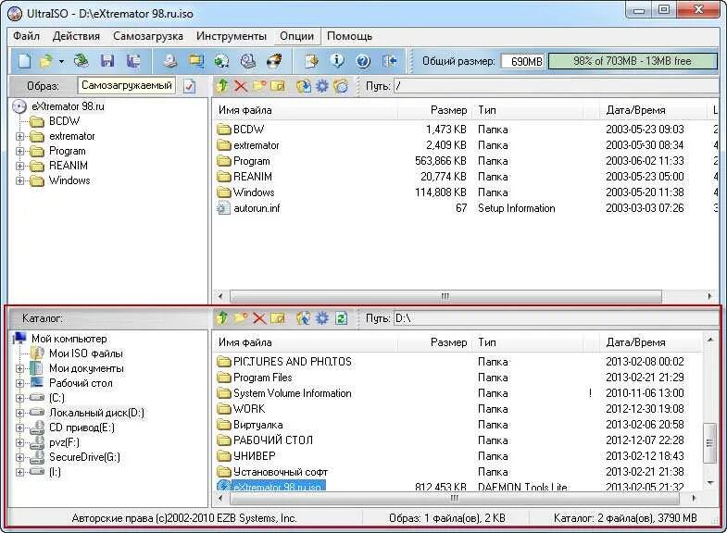Click the 98% of 703MB capacity bar
This screenshot has width=727, height=533.
632,61
